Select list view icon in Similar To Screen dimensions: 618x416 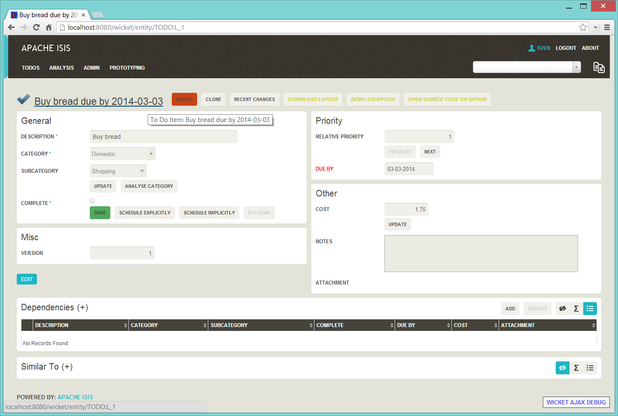pyautogui.click(x=590, y=368)
